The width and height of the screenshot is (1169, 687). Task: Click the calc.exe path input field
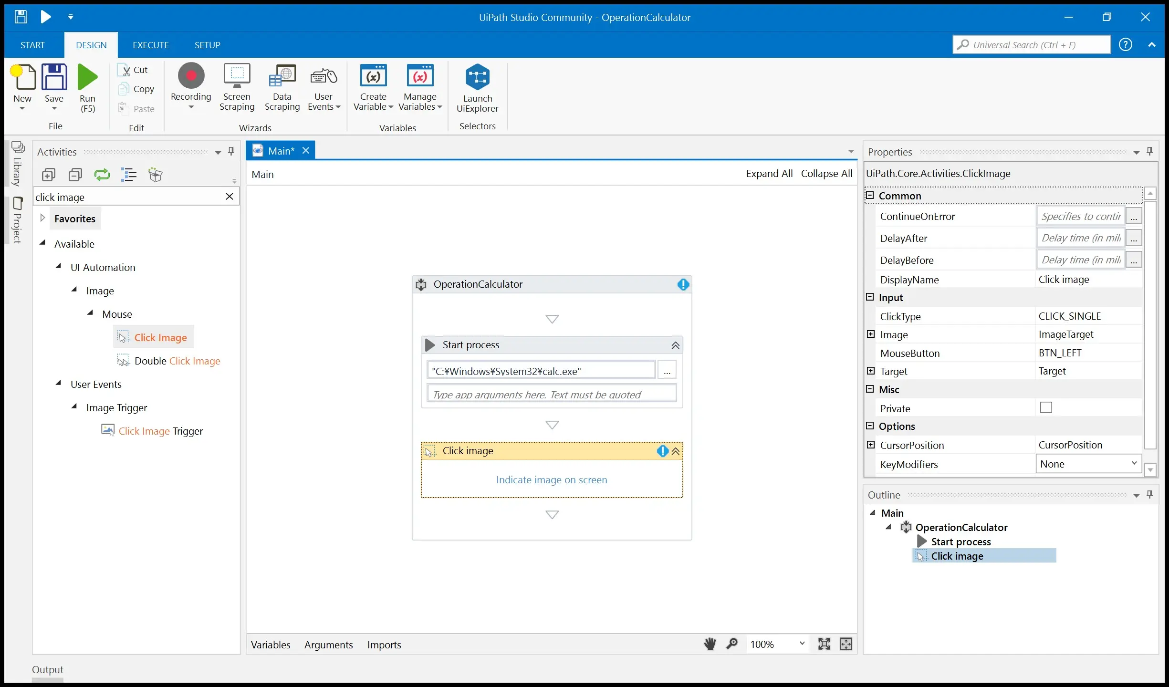(x=541, y=370)
